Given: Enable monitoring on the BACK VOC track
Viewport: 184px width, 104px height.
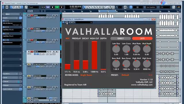Looking at the screenshot, I should (x=50, y=76).
